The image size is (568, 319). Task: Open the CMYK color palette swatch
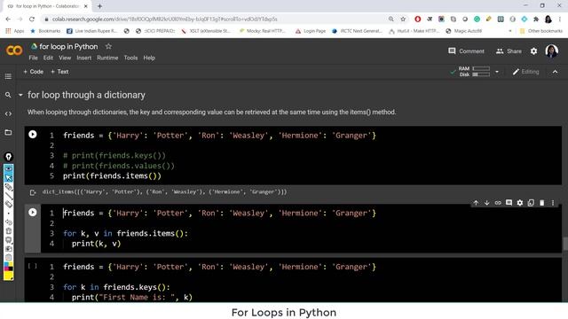coord(8,267)
